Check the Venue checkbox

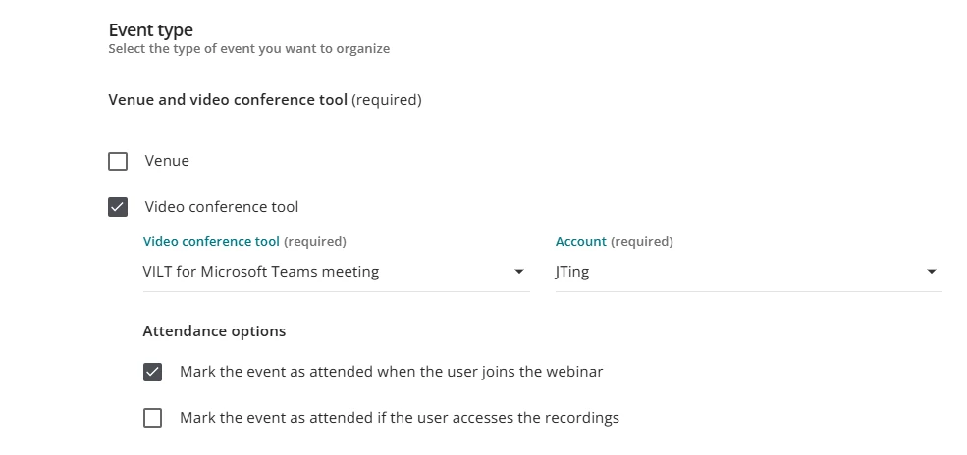118,161
